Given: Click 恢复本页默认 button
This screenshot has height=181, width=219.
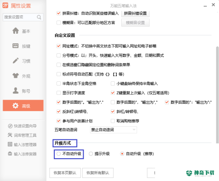Looking at the screenshot, I should pos(65,173).
